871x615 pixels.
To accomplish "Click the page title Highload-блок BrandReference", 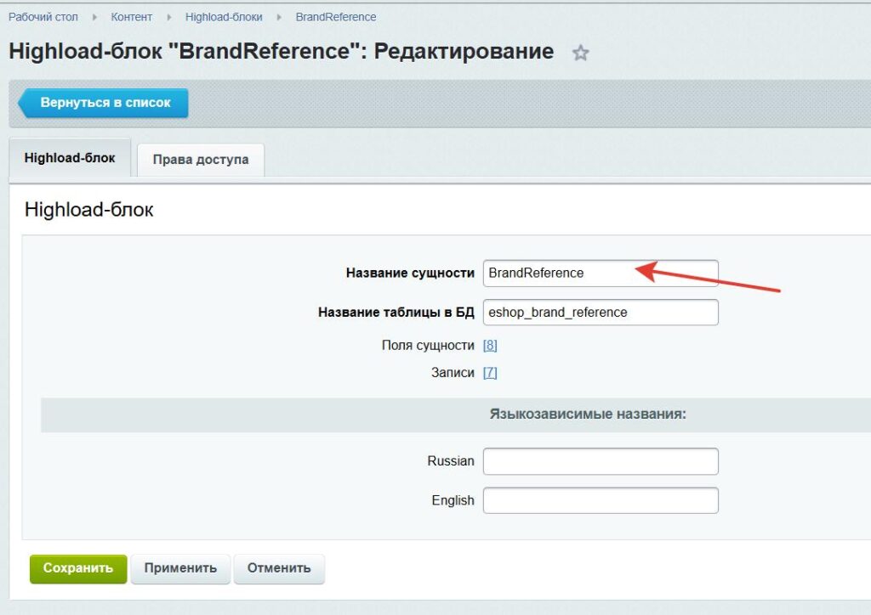I will [x=281, y=52].
